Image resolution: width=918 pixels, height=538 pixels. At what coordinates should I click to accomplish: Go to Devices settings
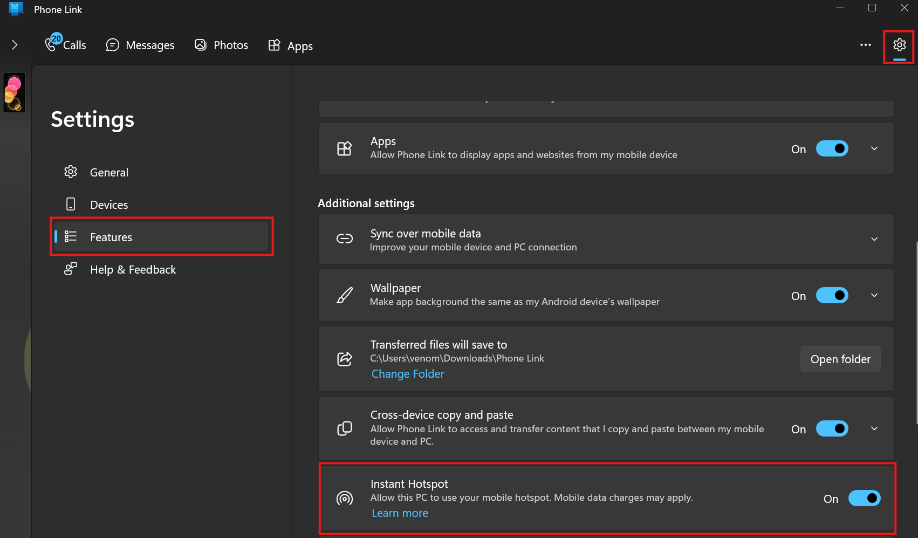click(162, 205)
